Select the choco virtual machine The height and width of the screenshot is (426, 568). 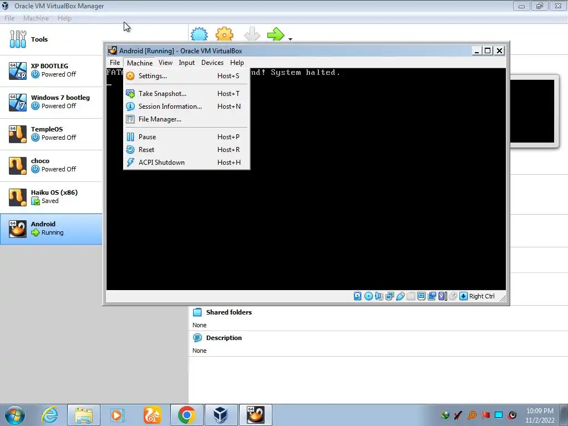(51, 165)
